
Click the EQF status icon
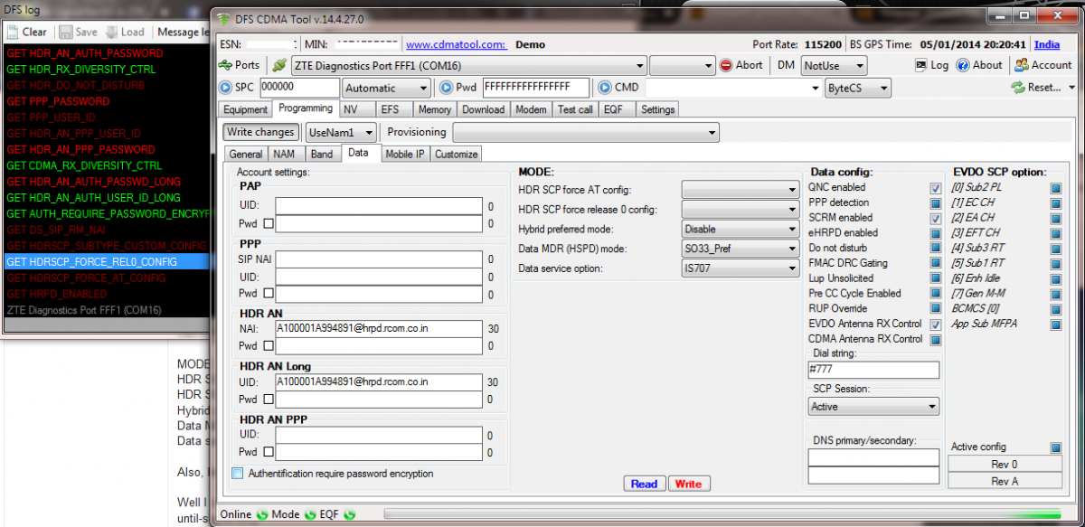click(350, 514)
